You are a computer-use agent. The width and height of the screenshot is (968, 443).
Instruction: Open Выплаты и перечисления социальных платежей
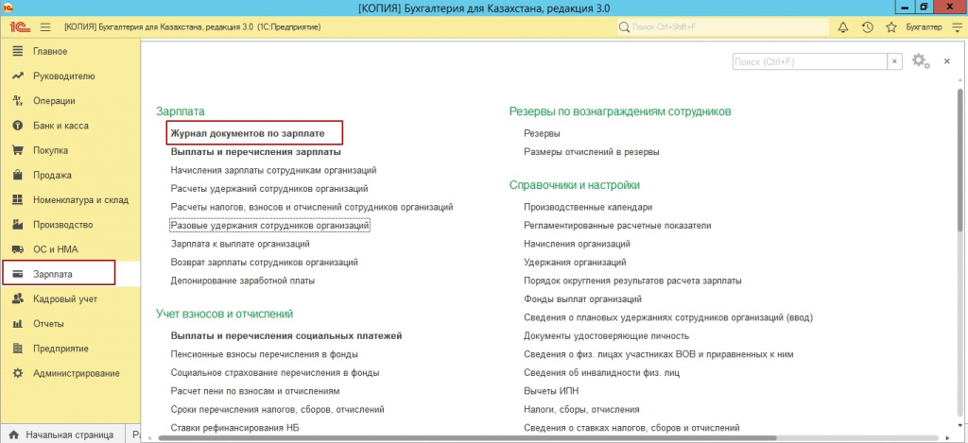tap(286, 336)
